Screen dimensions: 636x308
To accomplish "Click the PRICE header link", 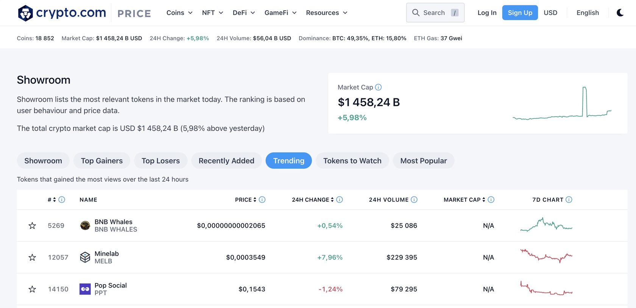I will click(134, 14).
